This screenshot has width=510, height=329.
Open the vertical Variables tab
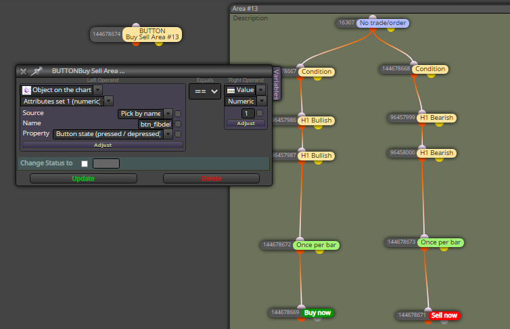(x=277, y=84)
